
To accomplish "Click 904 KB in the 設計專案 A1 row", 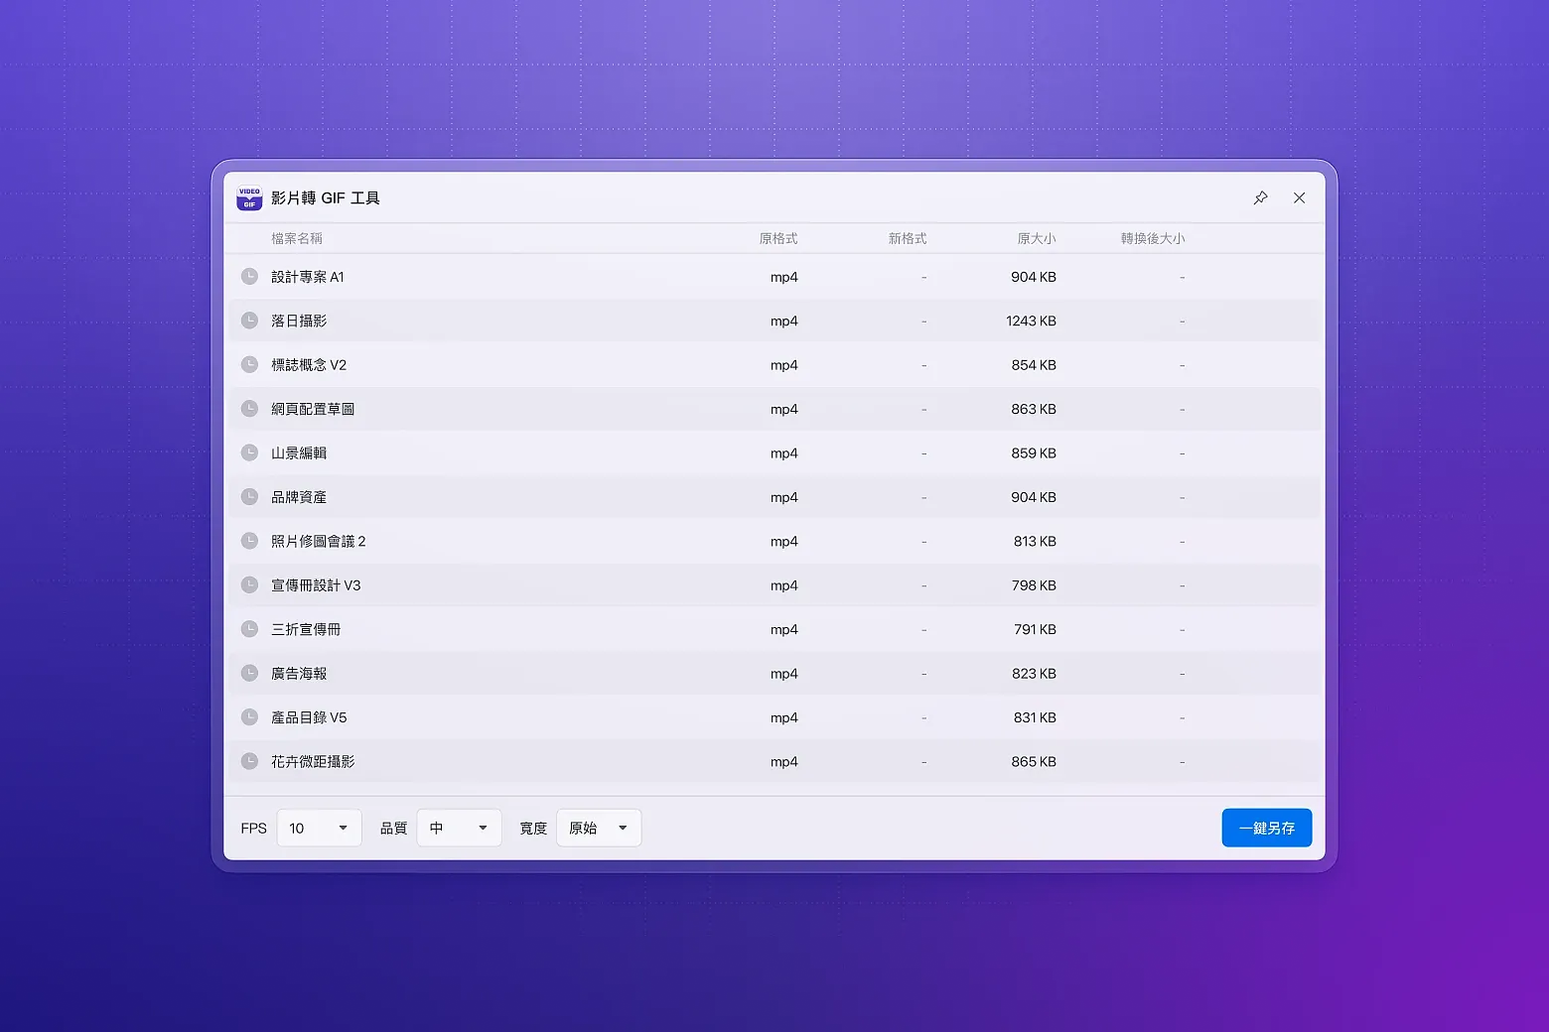I will pos(1034,277).
